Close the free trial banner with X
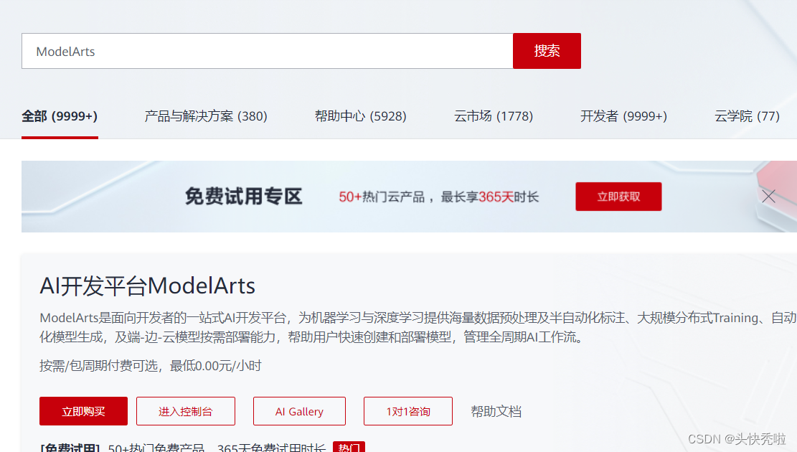 pyautogui.click(x=768, y=196)
